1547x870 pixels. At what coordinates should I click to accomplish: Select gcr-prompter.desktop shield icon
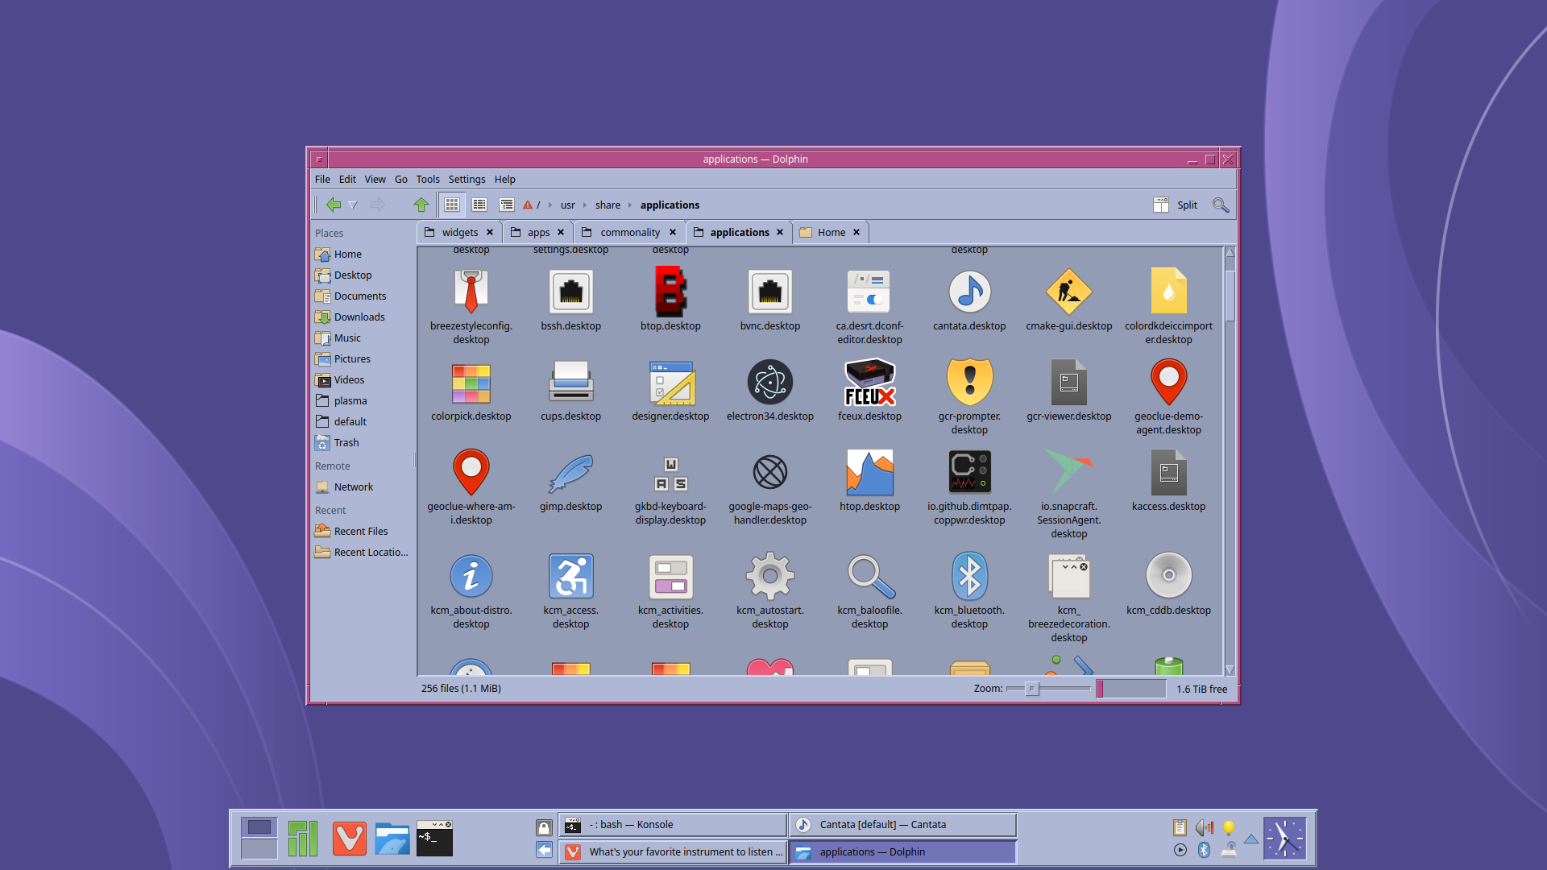click(969, 382)
